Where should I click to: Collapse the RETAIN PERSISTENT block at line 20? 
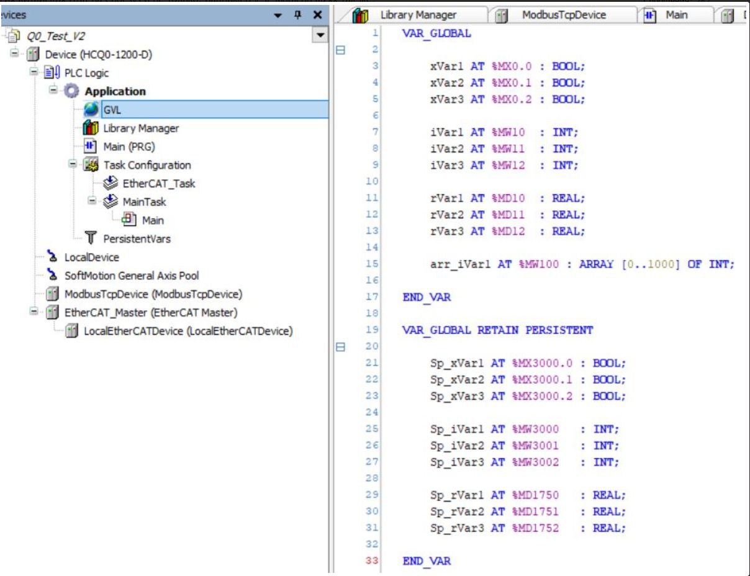click(x=340, y=348)
